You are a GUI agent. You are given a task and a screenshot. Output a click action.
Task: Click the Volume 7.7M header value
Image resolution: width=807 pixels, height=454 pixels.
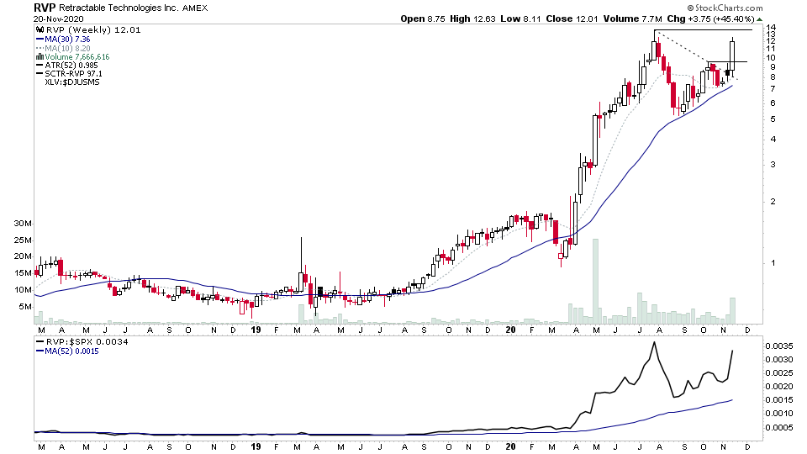[632, 19]
